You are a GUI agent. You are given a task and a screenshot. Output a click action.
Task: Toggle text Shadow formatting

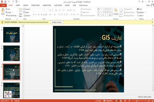41,15
